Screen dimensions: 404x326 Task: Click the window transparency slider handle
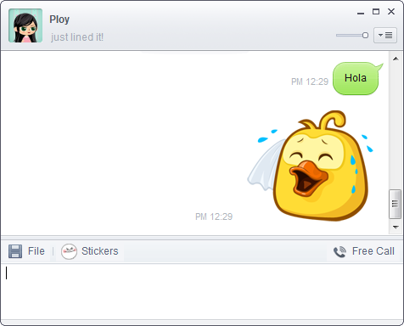(x=365, y=36)
